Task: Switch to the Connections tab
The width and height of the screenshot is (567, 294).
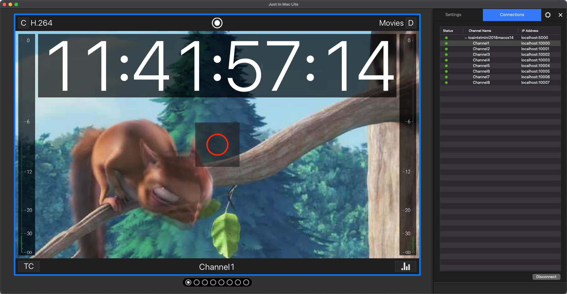Action: 512,15
